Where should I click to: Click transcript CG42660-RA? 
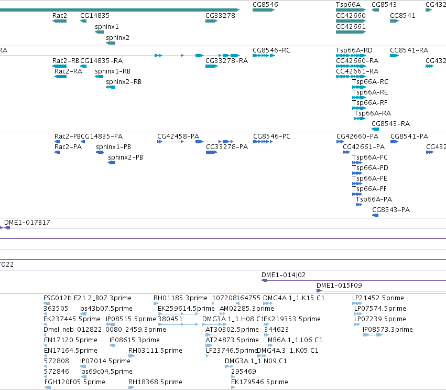click(x=351, y=66)
